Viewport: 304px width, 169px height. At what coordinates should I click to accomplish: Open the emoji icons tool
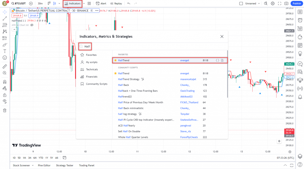click(5, 58)
